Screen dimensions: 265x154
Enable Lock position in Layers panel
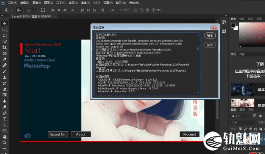click(251, 129)
